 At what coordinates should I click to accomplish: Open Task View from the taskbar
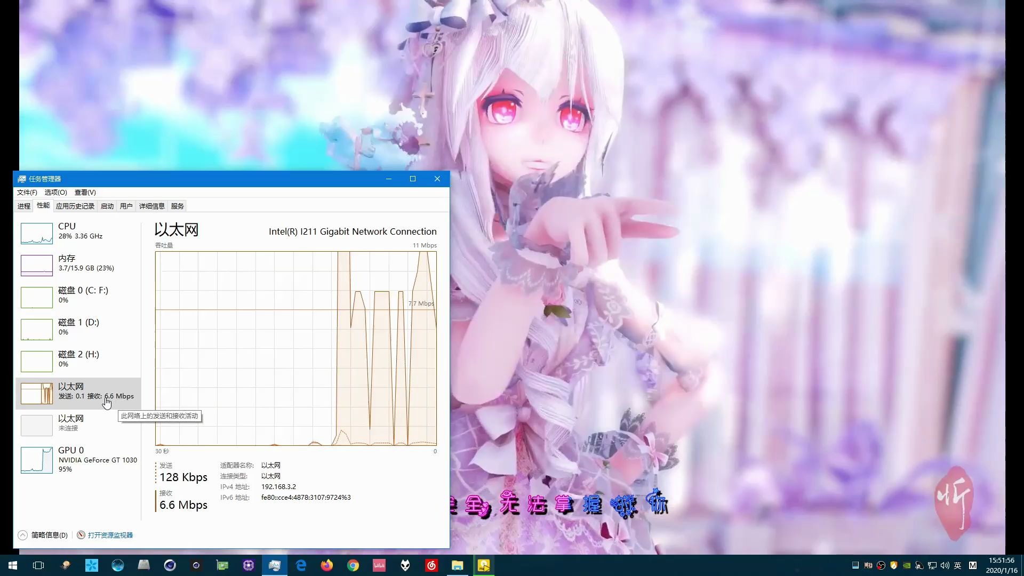coord(38,565)
